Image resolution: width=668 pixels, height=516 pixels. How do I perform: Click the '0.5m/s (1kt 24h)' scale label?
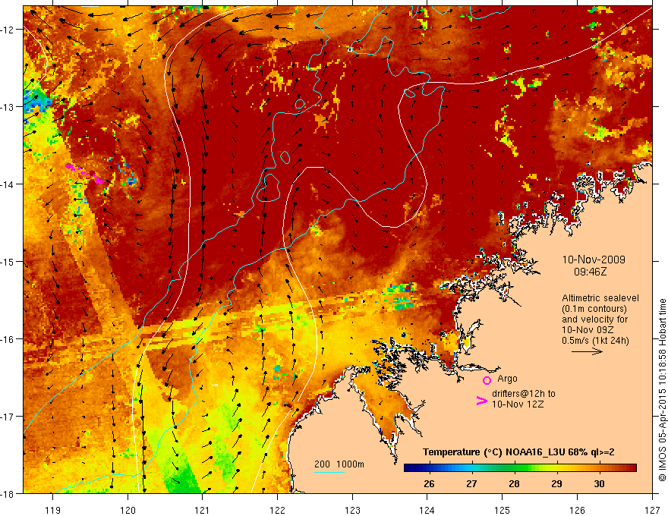(x=595, y=341)
